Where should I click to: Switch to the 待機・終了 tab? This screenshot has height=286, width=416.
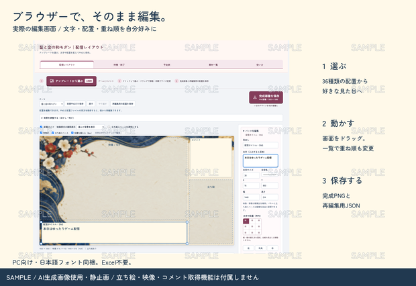pos(119,64)
